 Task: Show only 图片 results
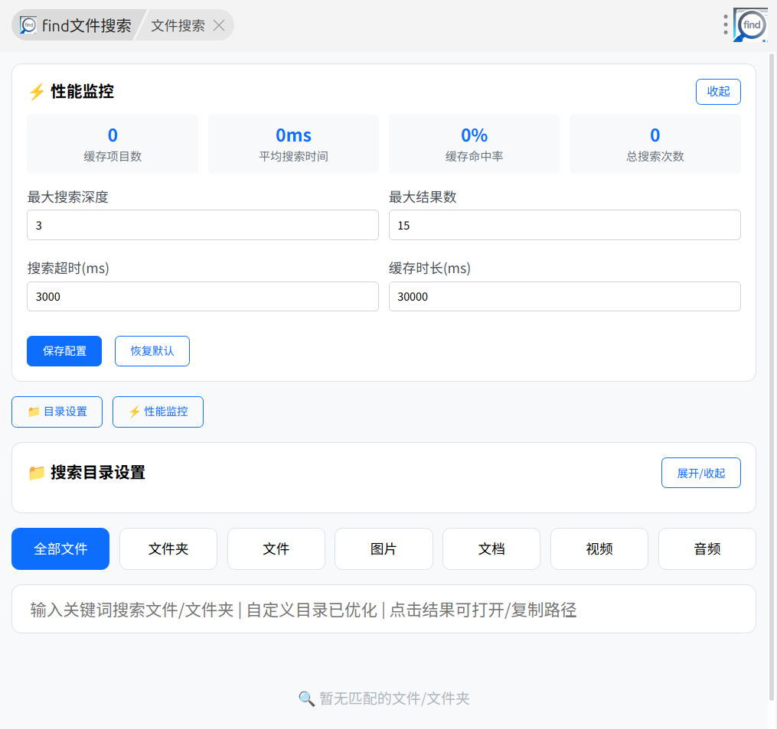384,549
